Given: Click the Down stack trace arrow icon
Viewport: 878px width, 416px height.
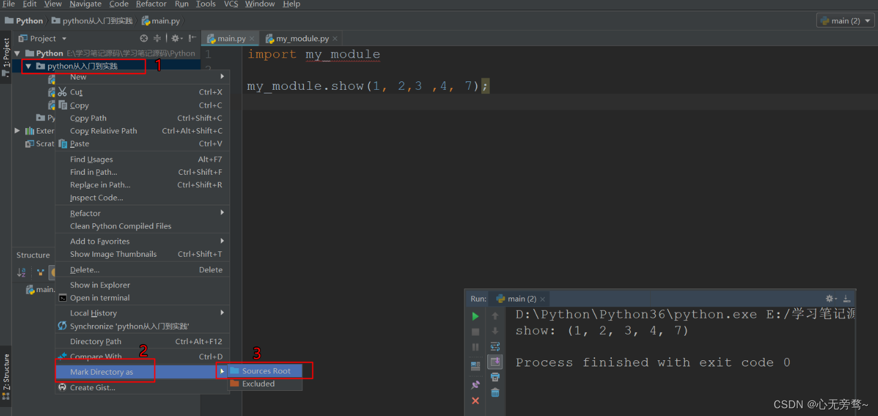Looking at the screenshot, I should (x=495, y=331).
